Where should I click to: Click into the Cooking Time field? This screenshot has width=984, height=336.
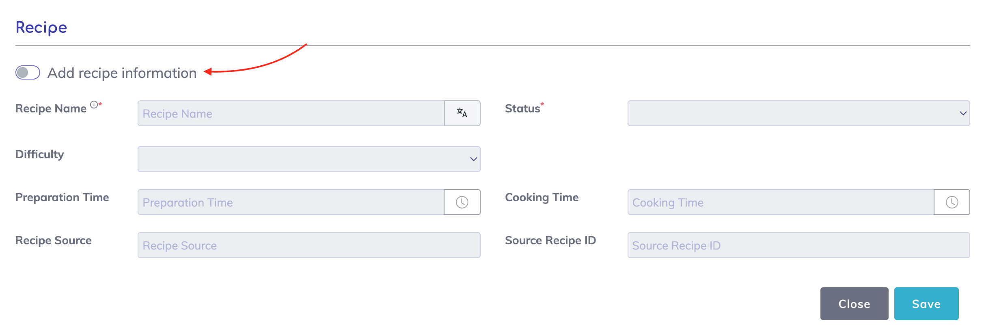[x=780, y=202]
